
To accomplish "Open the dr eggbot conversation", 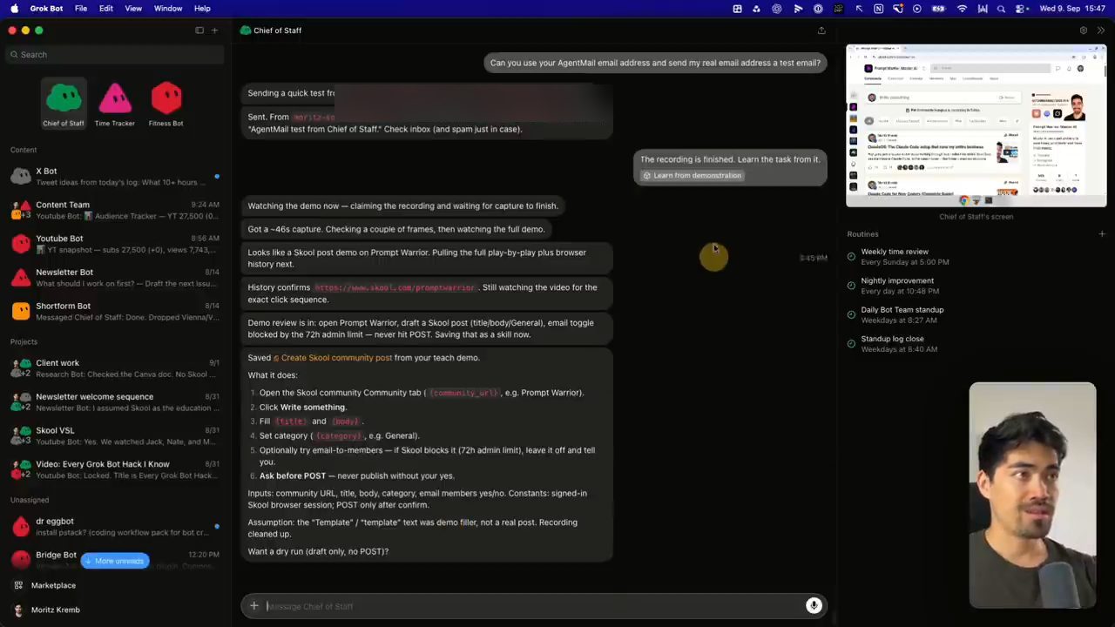I will coord(115,527).
